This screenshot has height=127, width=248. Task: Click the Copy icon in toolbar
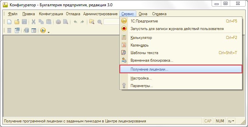click(41, 22)
